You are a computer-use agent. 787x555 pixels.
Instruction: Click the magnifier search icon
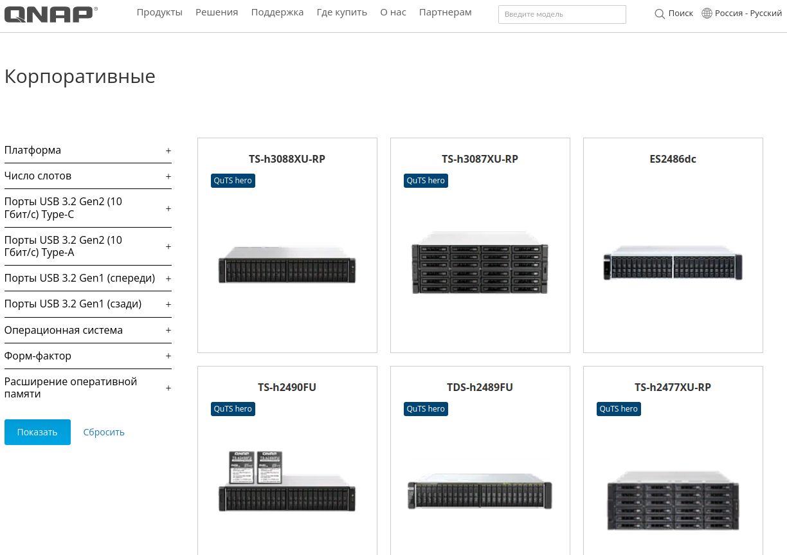coord(659,14)
